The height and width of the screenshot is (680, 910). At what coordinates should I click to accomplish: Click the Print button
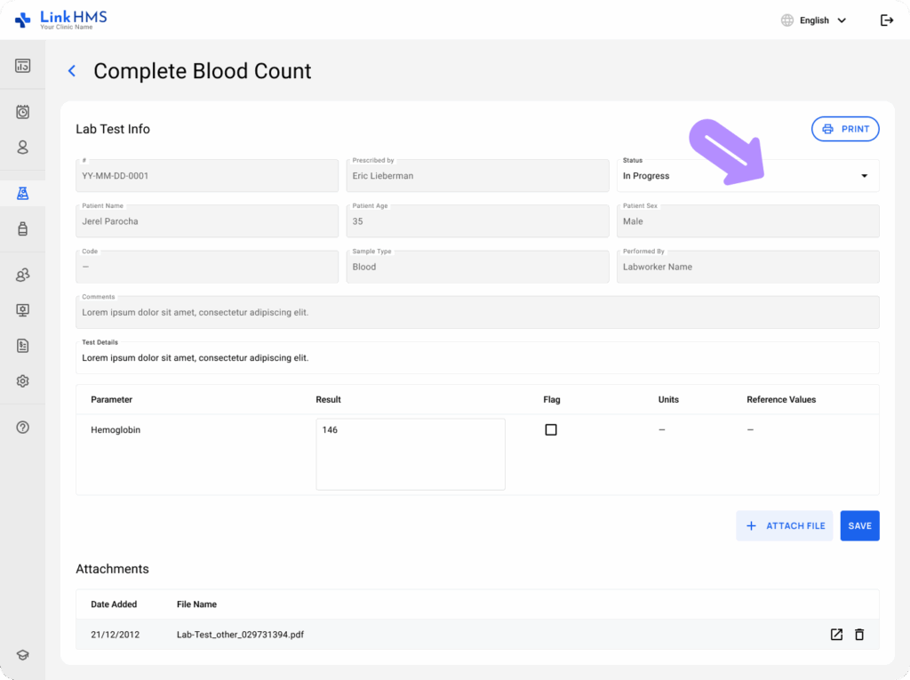point(845,129)
